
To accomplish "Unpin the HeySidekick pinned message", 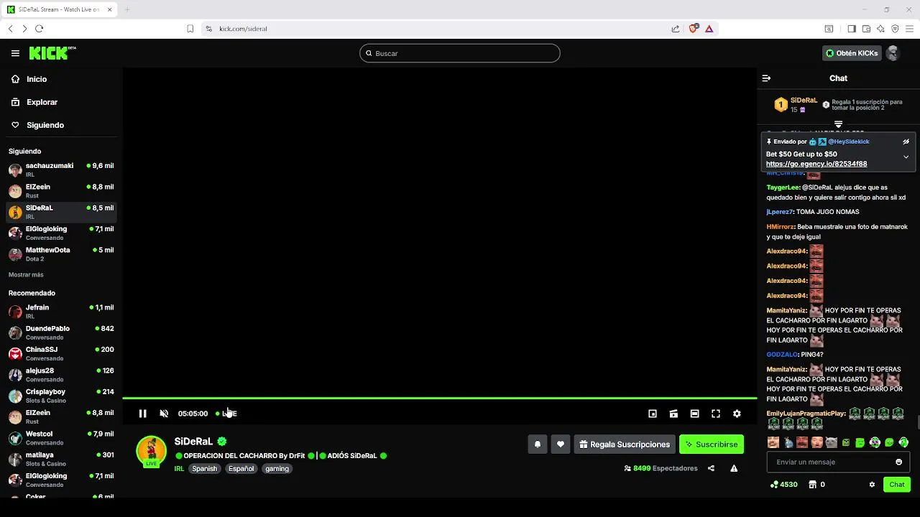I will pos(906,141).
